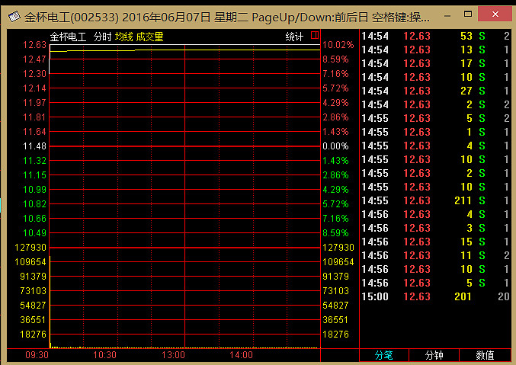The image size is (516, 365).
Task: Click the 分时 label in chart header
Action: click(102, 37)
